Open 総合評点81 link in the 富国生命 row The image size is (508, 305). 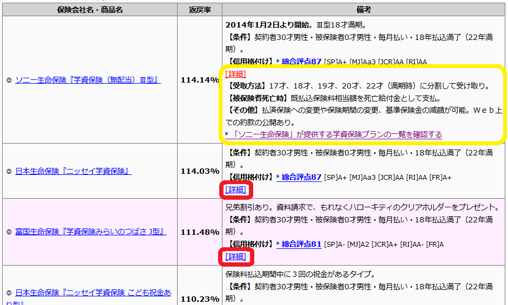[301, 245]
